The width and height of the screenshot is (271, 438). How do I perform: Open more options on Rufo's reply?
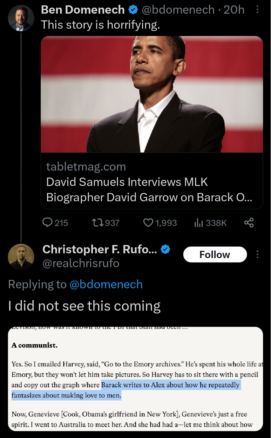point(257,255)
